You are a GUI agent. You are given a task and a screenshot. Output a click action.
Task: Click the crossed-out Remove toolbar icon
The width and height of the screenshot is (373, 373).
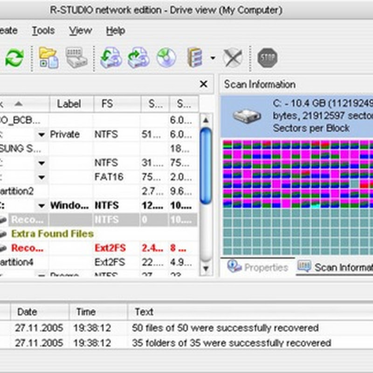pos(232,58)
